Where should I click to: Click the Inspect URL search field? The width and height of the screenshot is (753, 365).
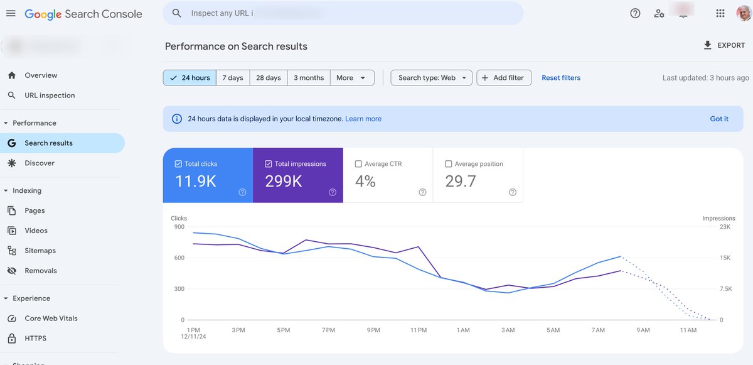[343, 13]
